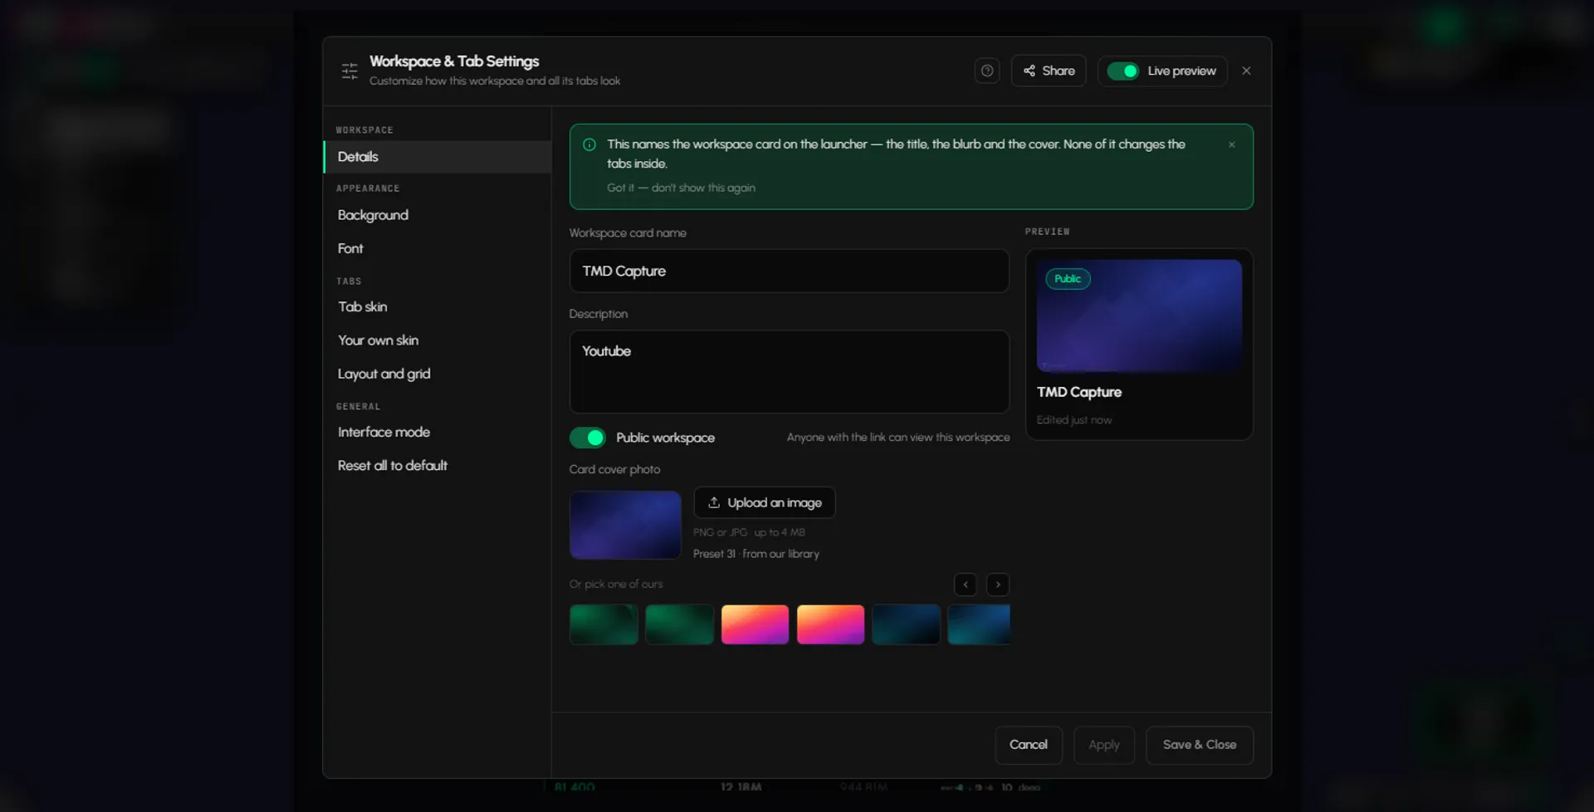Select Tab skin in the sidebar
Screen dimensions: 1594x812
tap(438, 306)
